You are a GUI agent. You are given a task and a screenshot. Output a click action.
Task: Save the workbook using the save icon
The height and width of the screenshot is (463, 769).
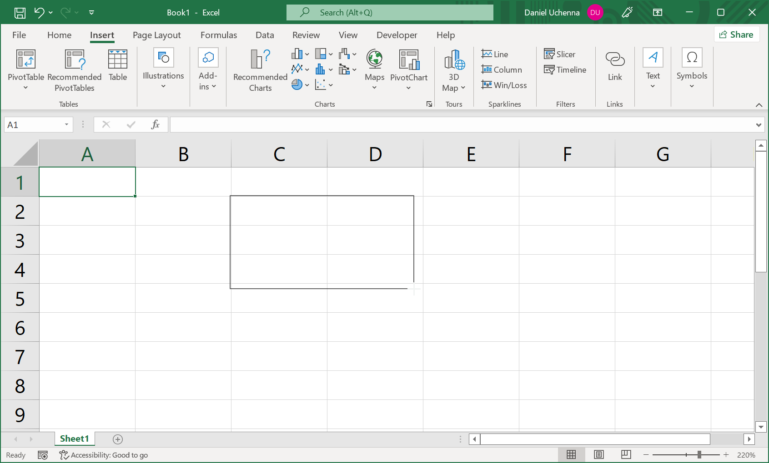pos(20,13)
